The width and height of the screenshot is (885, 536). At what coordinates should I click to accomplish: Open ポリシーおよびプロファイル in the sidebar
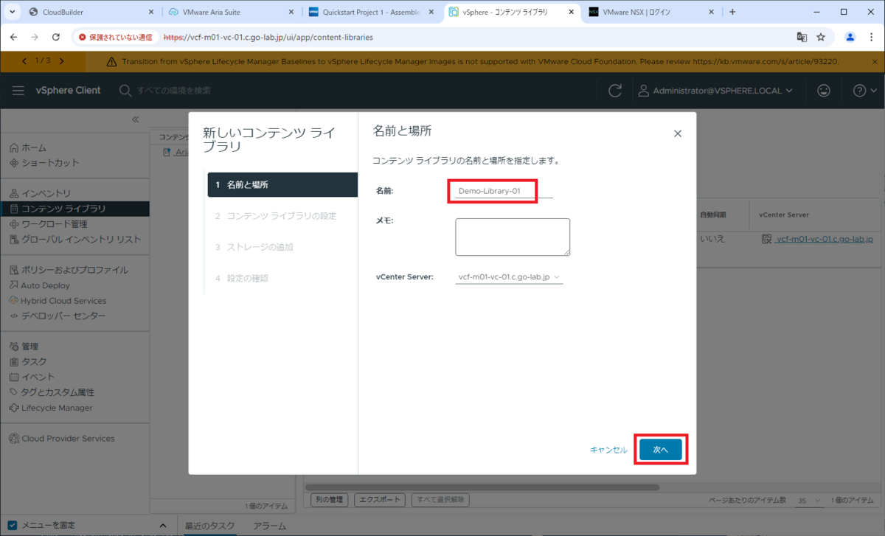74,270
